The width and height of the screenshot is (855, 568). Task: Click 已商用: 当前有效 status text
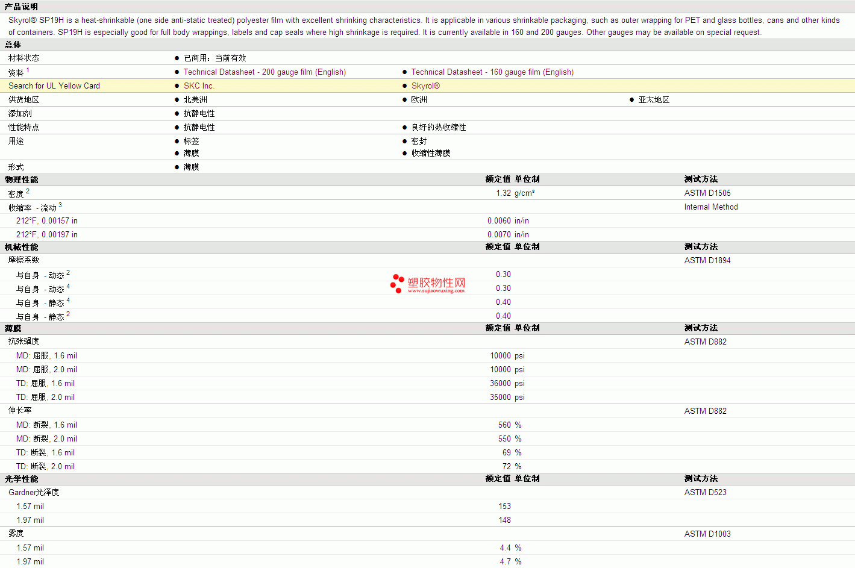click(215, 58)
